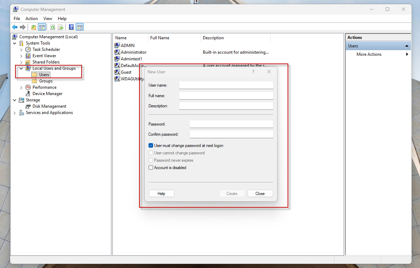Open More Actions submenu in Actions pane
420x268 pixels.
click(378, 54)
